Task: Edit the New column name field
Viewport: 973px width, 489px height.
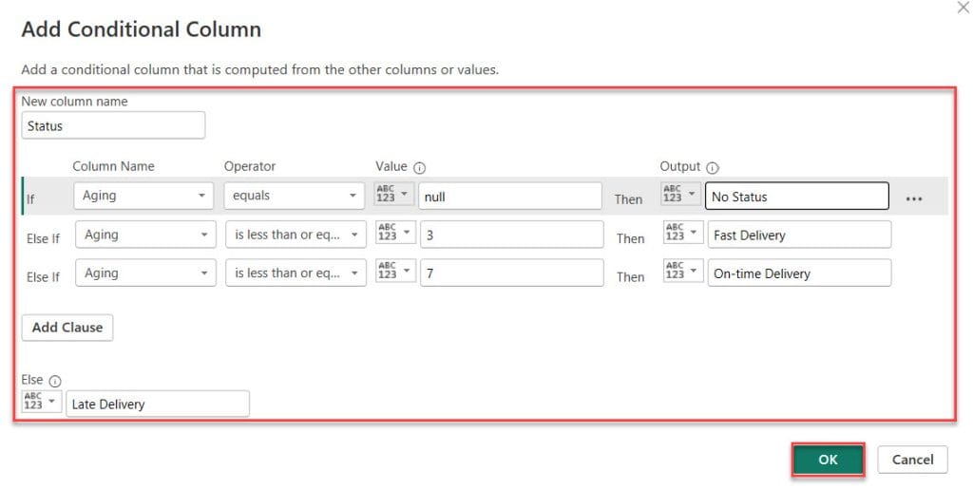Action: click(113, 126)
